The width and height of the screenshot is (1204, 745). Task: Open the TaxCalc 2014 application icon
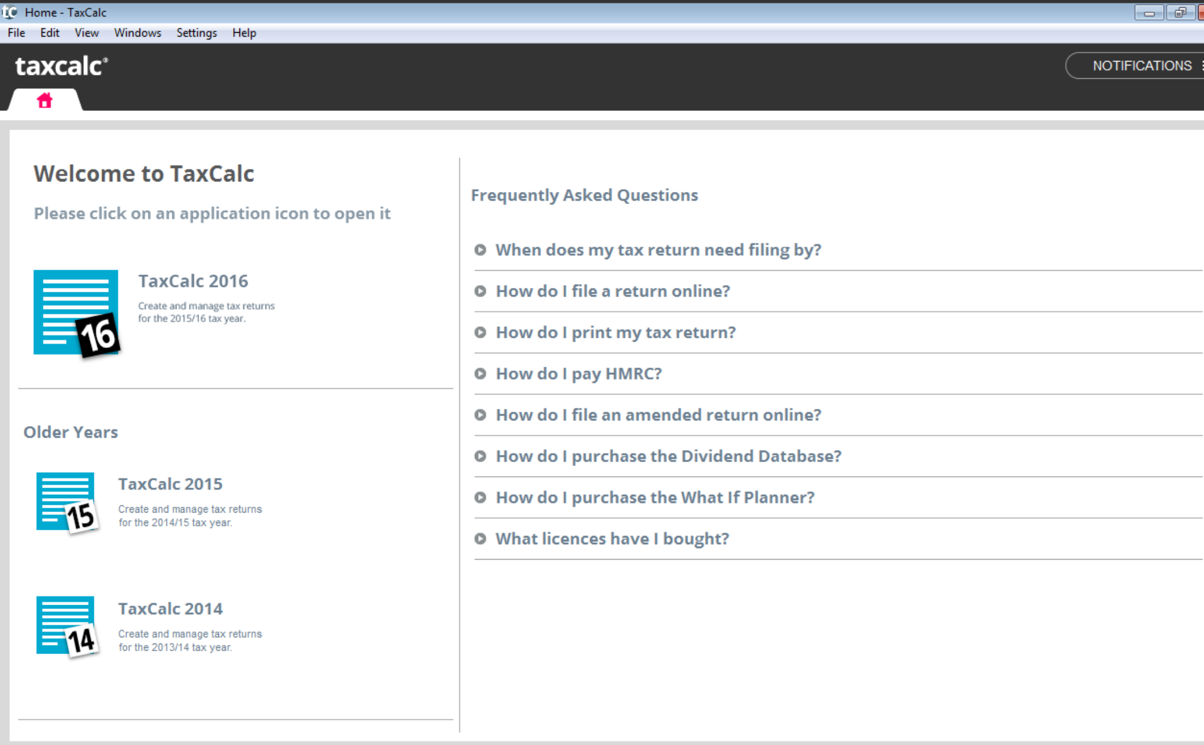[x=67, y=627]
